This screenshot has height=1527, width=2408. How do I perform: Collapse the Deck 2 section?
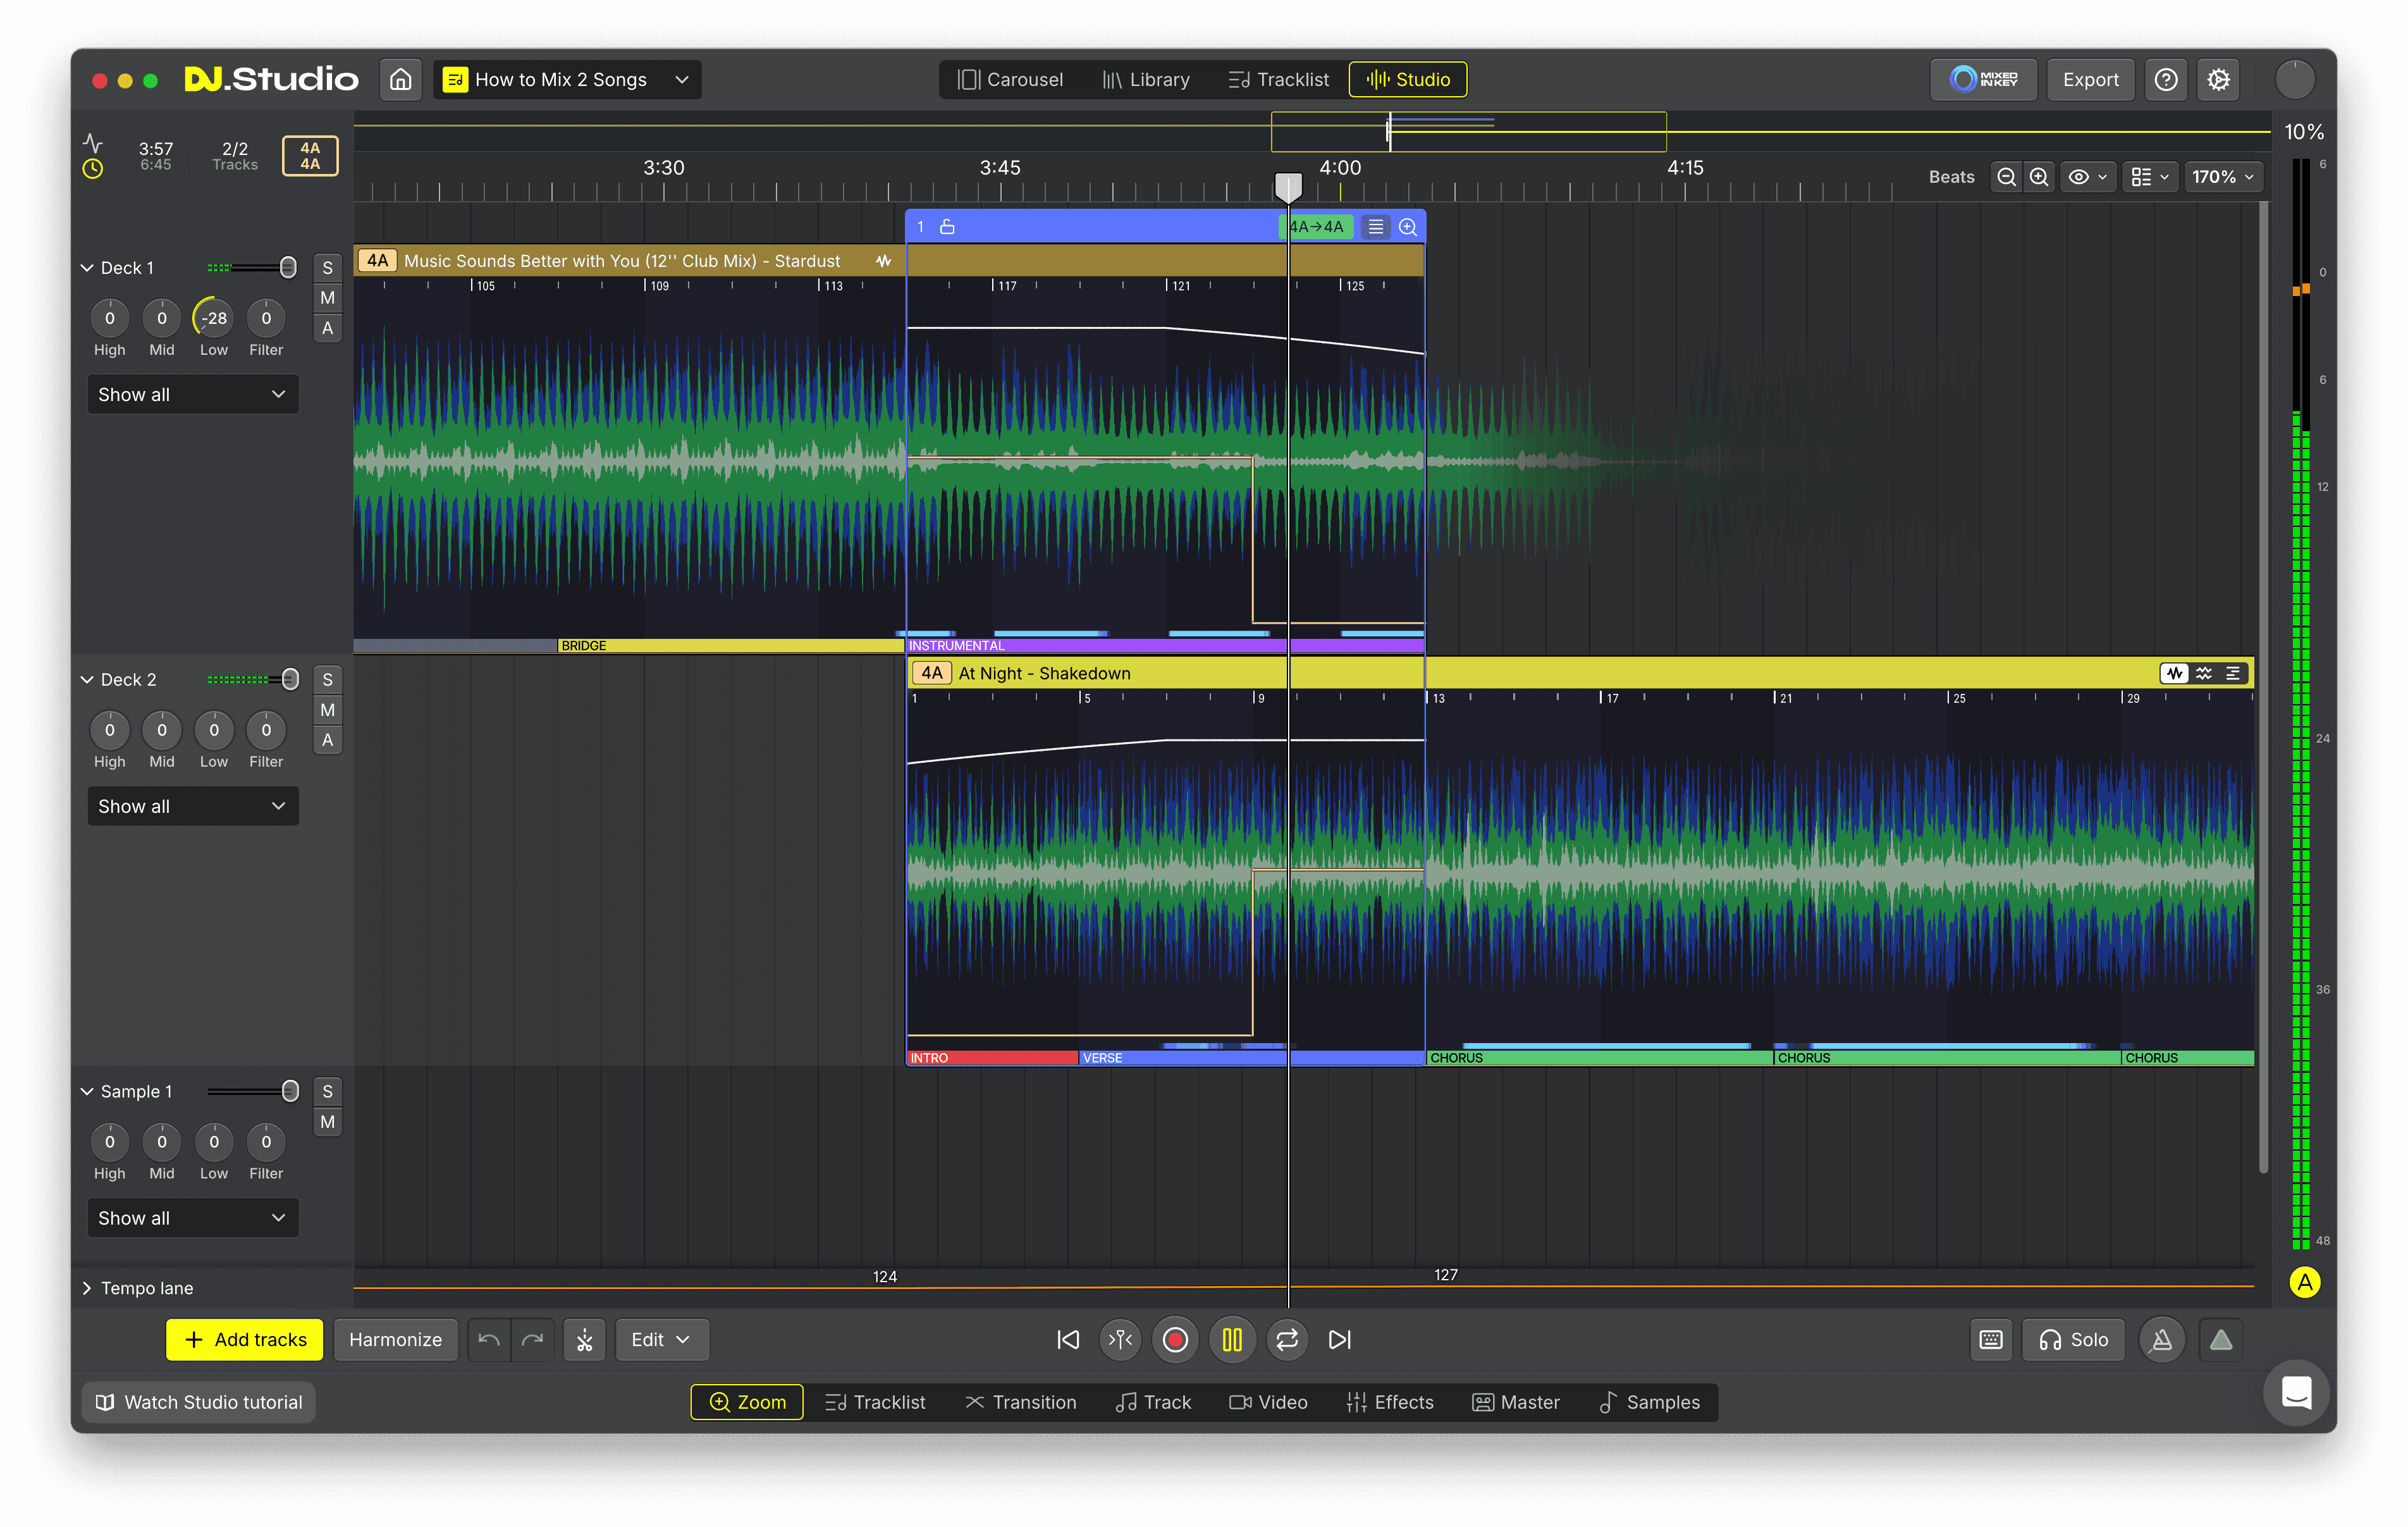87,679
